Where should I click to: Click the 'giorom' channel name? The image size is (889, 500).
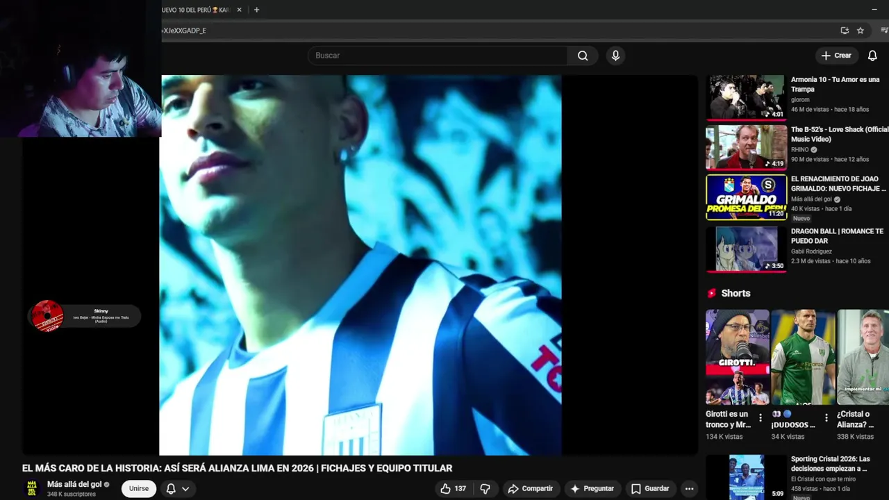pyautogui.click(x=800, y=100)
